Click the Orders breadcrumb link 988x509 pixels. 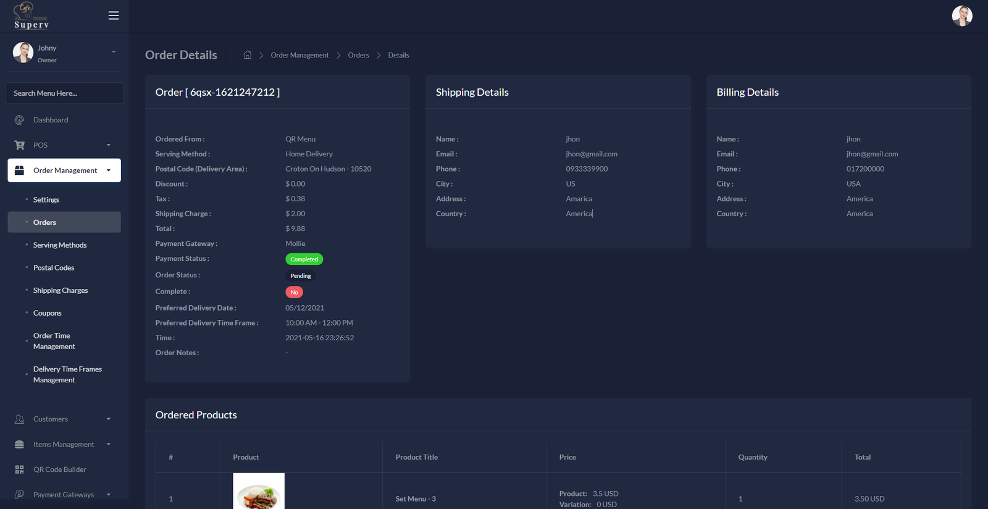(x=358, y=56)
